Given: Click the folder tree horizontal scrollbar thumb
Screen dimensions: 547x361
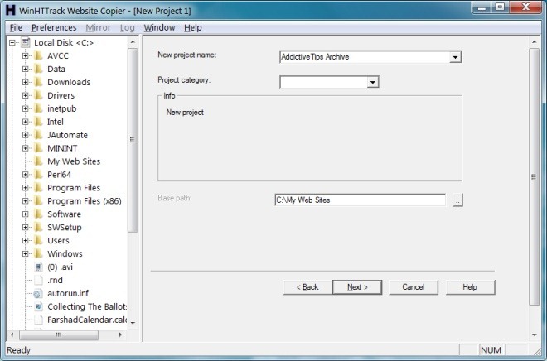Looking at the screenshot, I should point(59,335).
